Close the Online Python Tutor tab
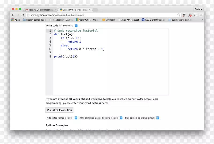Viewport: 214px width, 144px height. [x=90, y=10]
